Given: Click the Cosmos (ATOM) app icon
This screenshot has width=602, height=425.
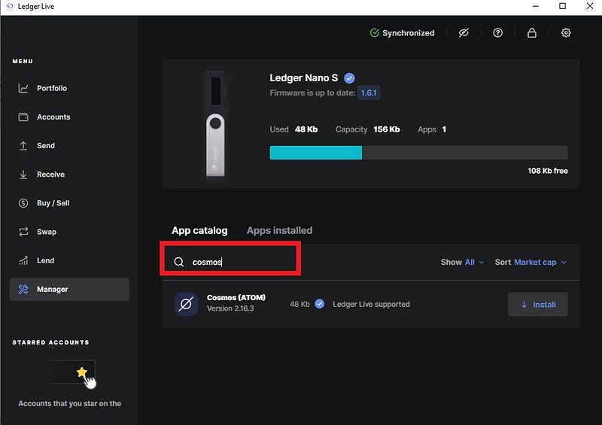Looking at the screenshot, I should coord(186,305).
